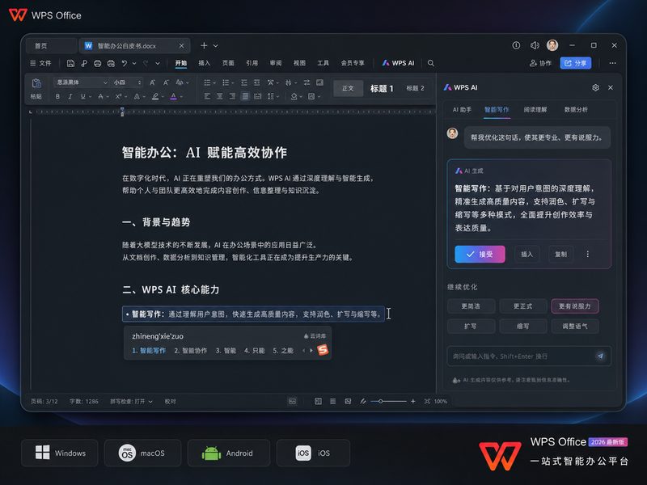Click the fit-to-window icon in status bar
Viewport: 647px width, 485px height.
coord(427,401)
